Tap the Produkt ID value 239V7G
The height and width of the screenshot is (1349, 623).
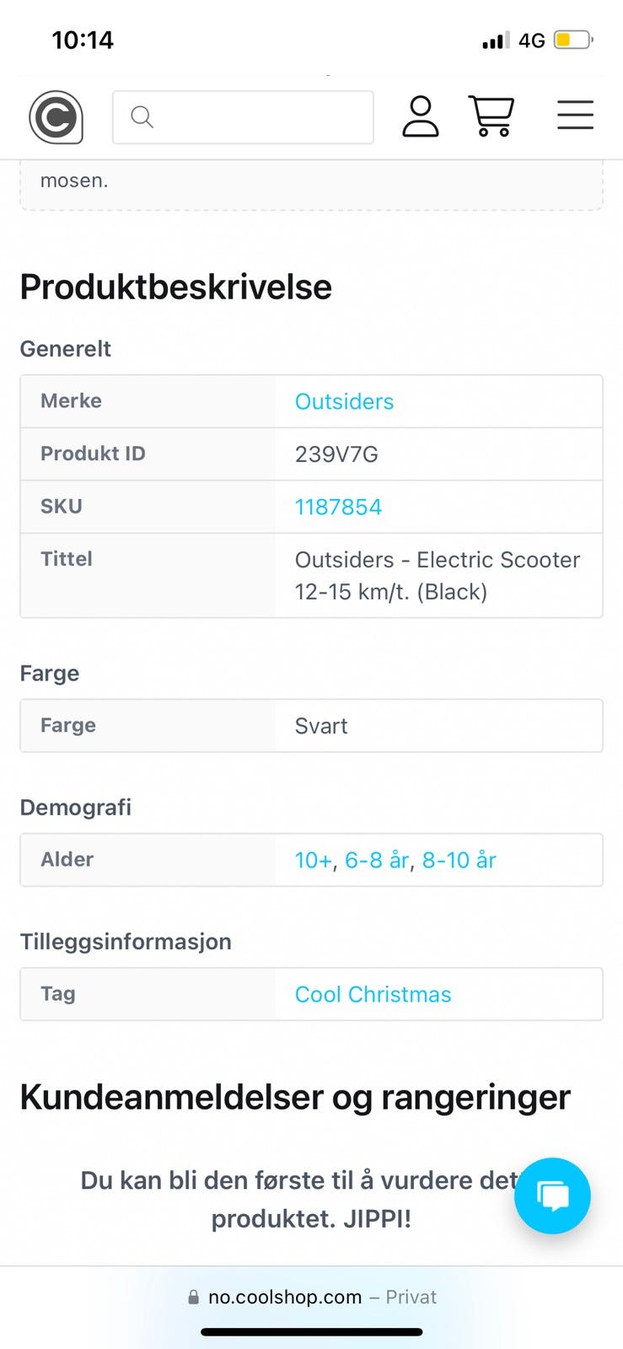click(336, 454)
